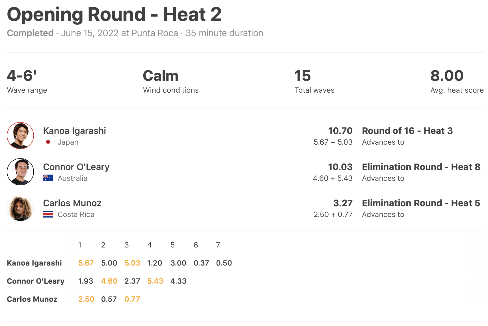Screen dimensions: 488x326
Task: Click Carlos Munoz's profile photo
Action: pos(20,208)
